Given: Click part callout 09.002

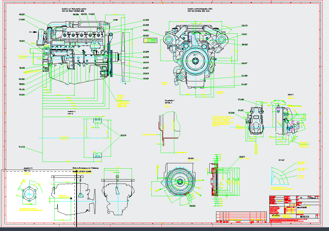Looking at the screenshot, I should point(245,44).
